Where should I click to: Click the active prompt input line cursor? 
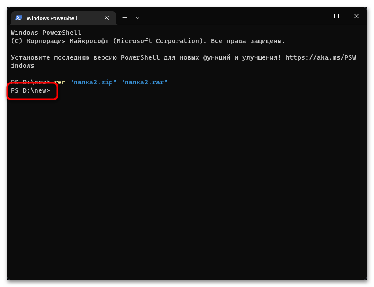tap(54, 90)
